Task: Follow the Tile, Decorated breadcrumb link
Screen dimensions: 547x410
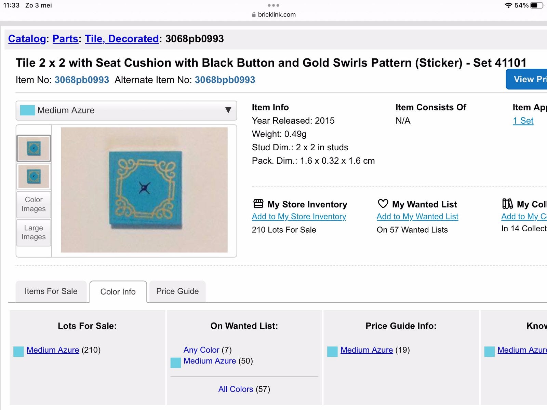Action: click(x=122, y=39)
